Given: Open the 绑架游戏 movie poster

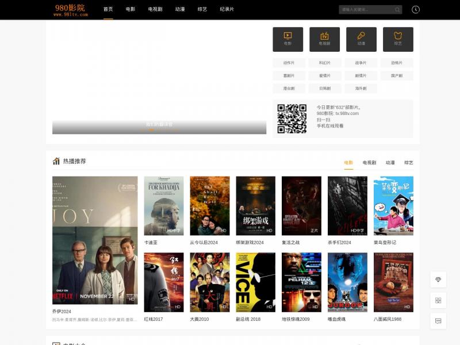Looking at the screenshot, I should (x=255, y=206).
